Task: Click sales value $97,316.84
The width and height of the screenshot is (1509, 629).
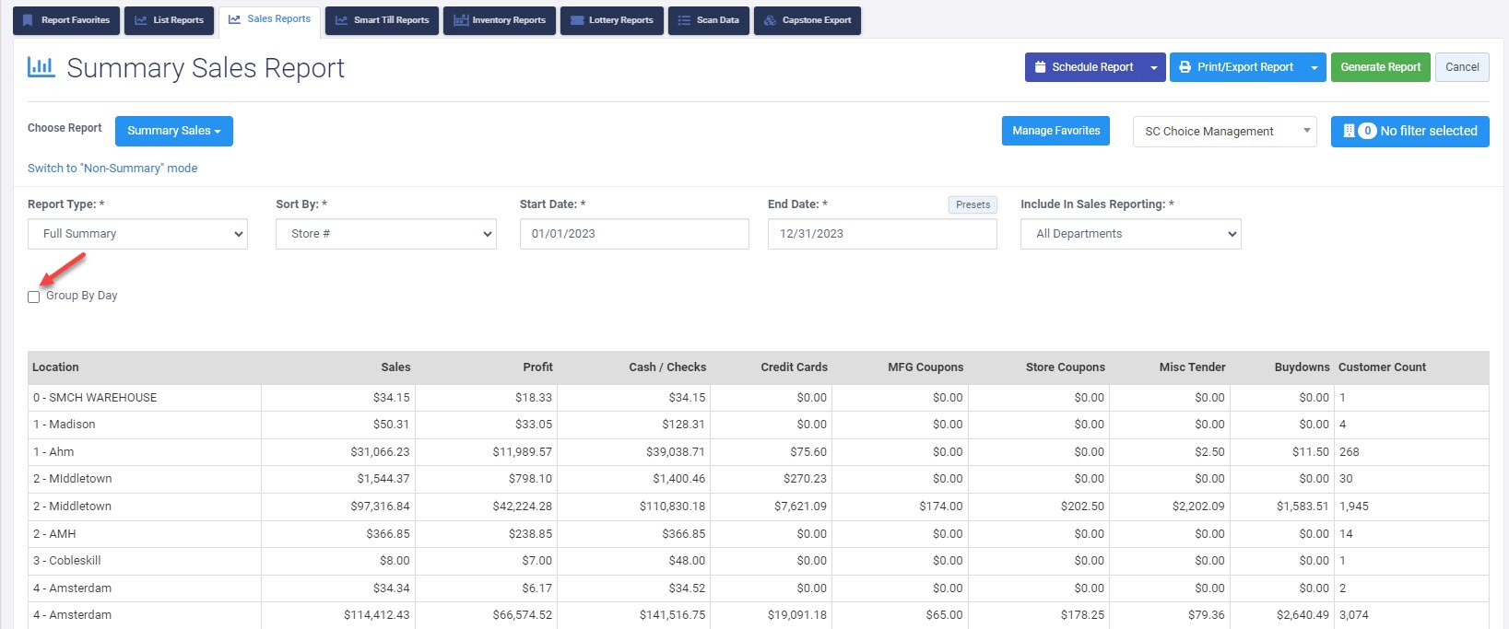Action: click(380, 507)
